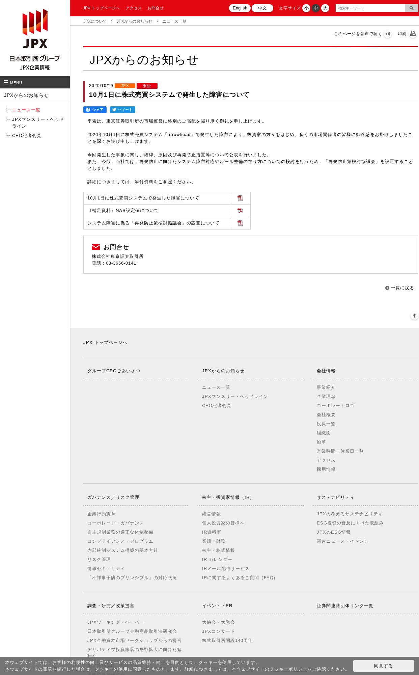Open footer 採用情報 link

coord(326,469)
